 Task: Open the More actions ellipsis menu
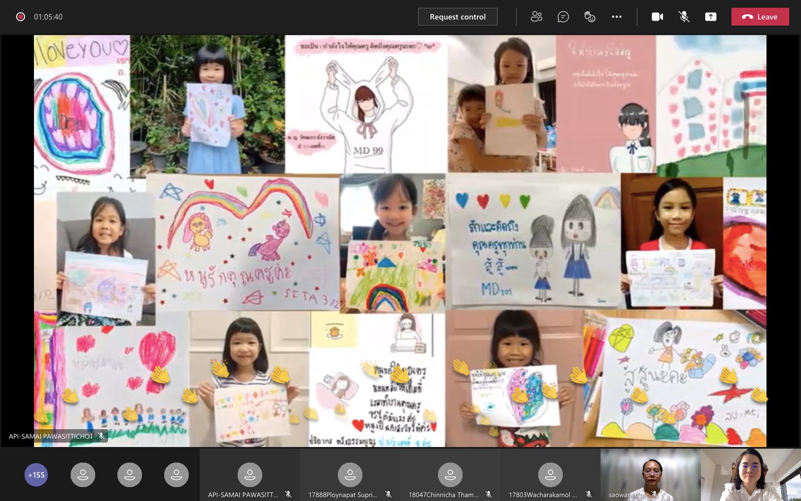pyautogui.click(x=617, y=17)
